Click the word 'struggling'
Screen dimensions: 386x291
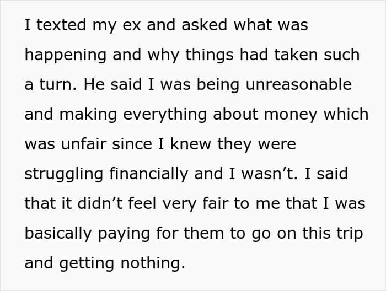click(64, 174)
